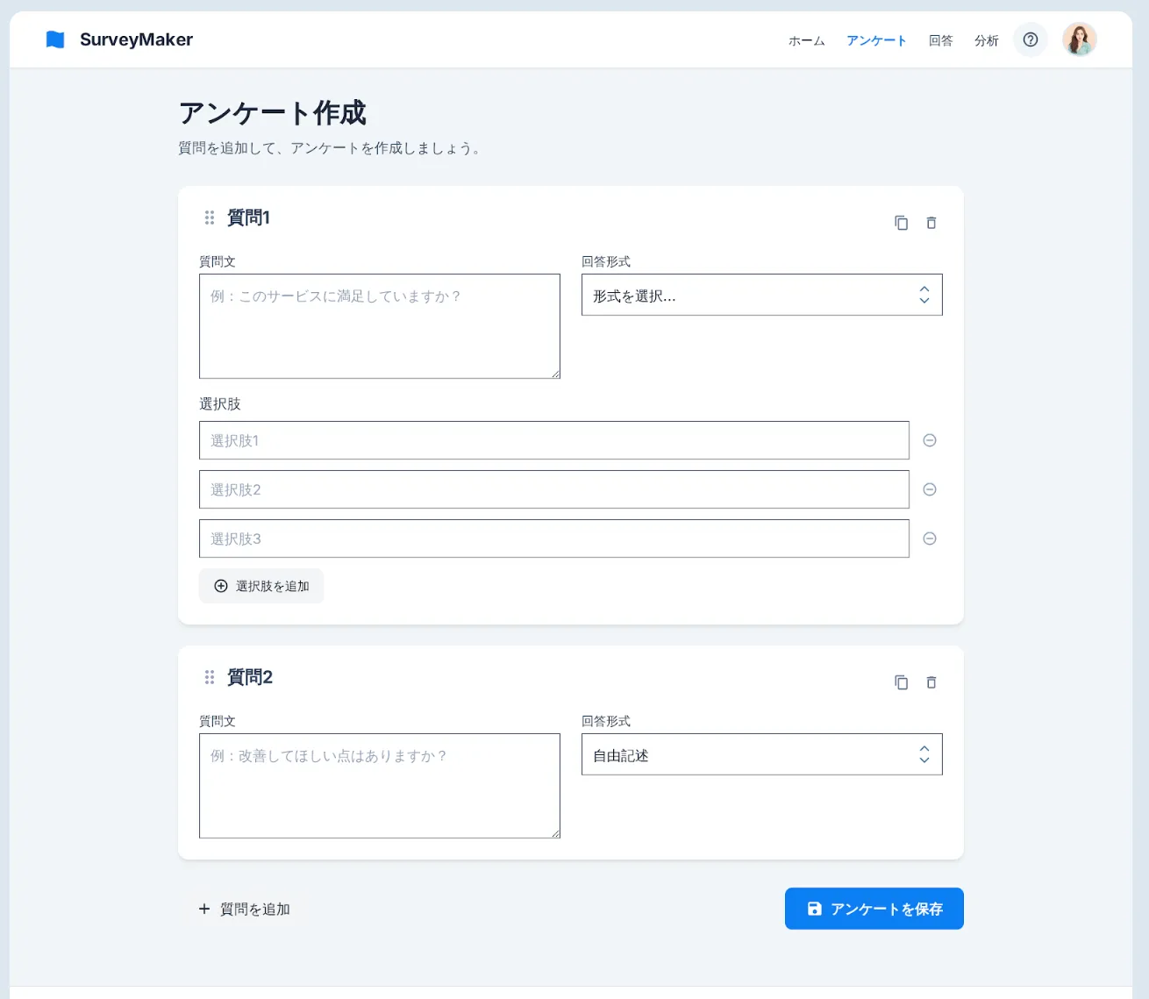Open the 分析 navigation item
Screen dimensions: 1149x999
986,40
